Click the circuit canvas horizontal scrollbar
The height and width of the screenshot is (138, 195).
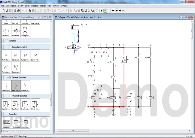74,131
